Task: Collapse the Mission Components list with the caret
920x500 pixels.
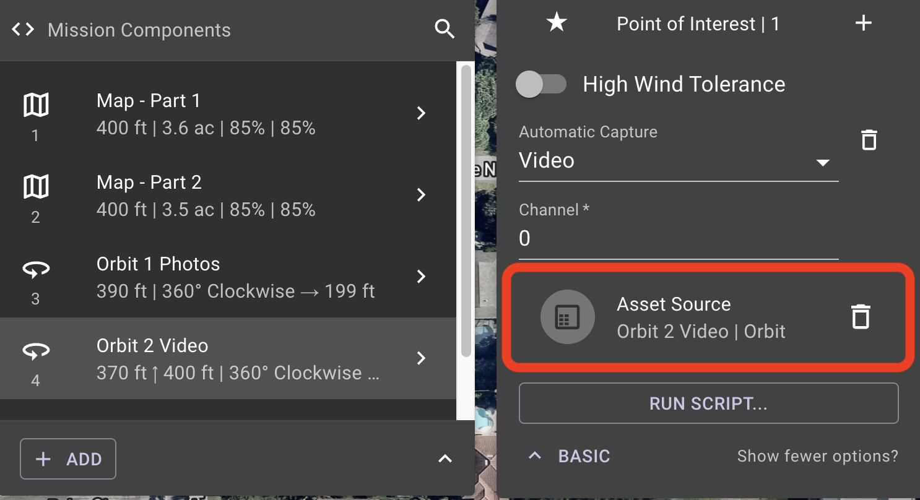Action: pyautogui.click(x=445, y=459)
